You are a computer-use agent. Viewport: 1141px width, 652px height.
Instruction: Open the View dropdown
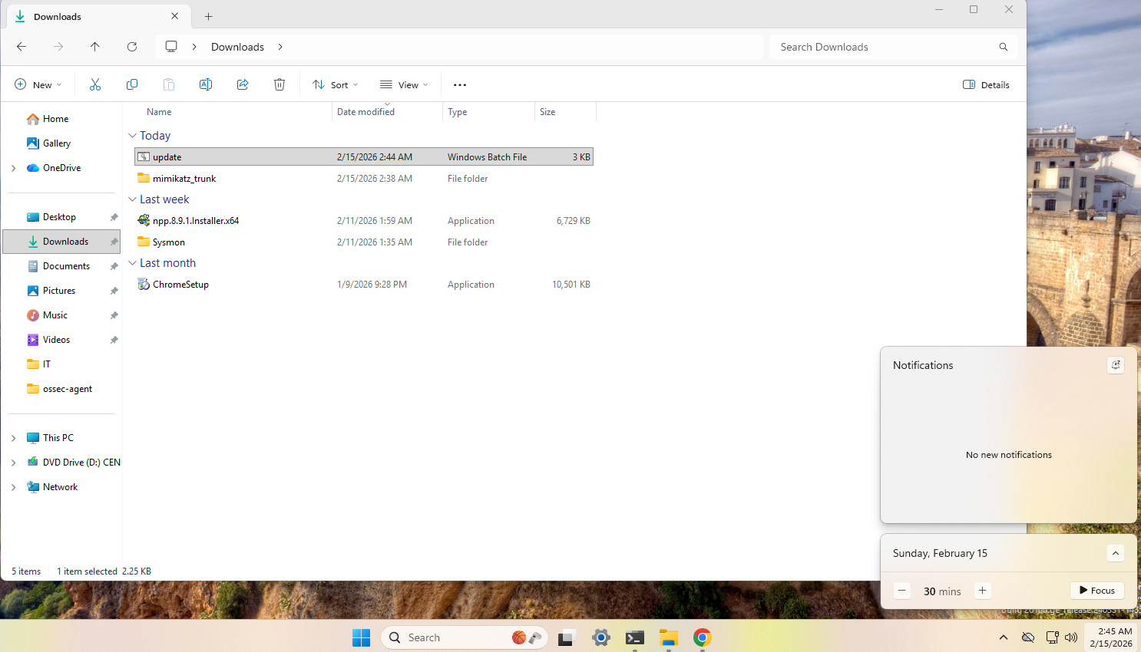[404, 85]
